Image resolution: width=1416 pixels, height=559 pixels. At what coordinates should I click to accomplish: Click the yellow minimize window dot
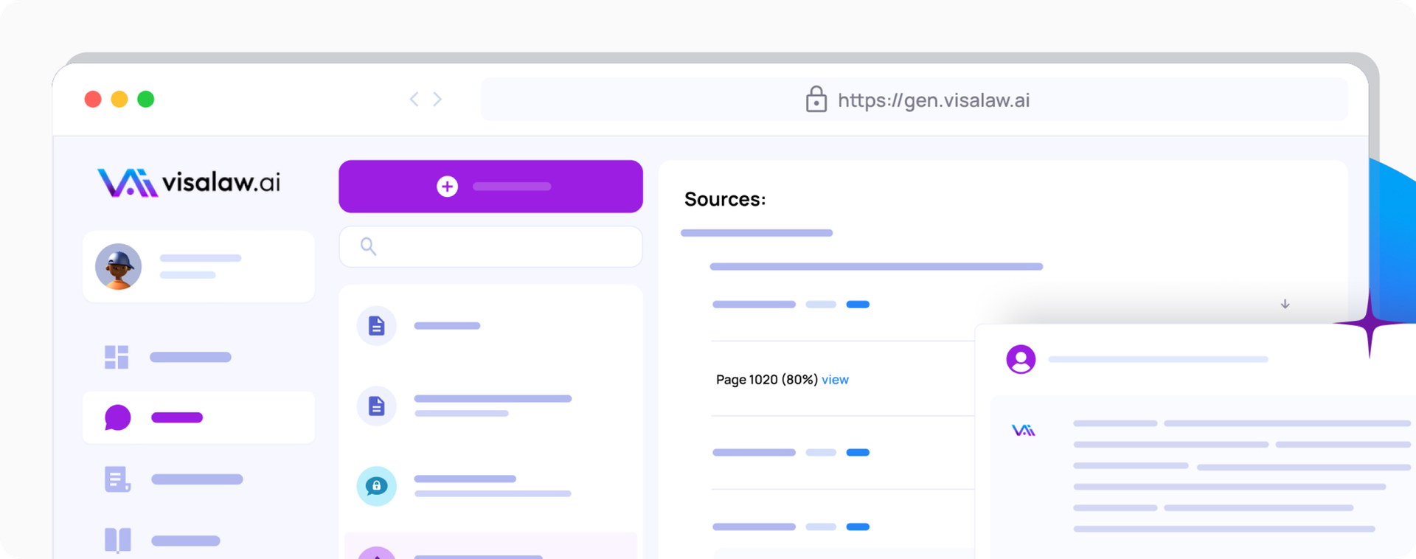[119, 99]
